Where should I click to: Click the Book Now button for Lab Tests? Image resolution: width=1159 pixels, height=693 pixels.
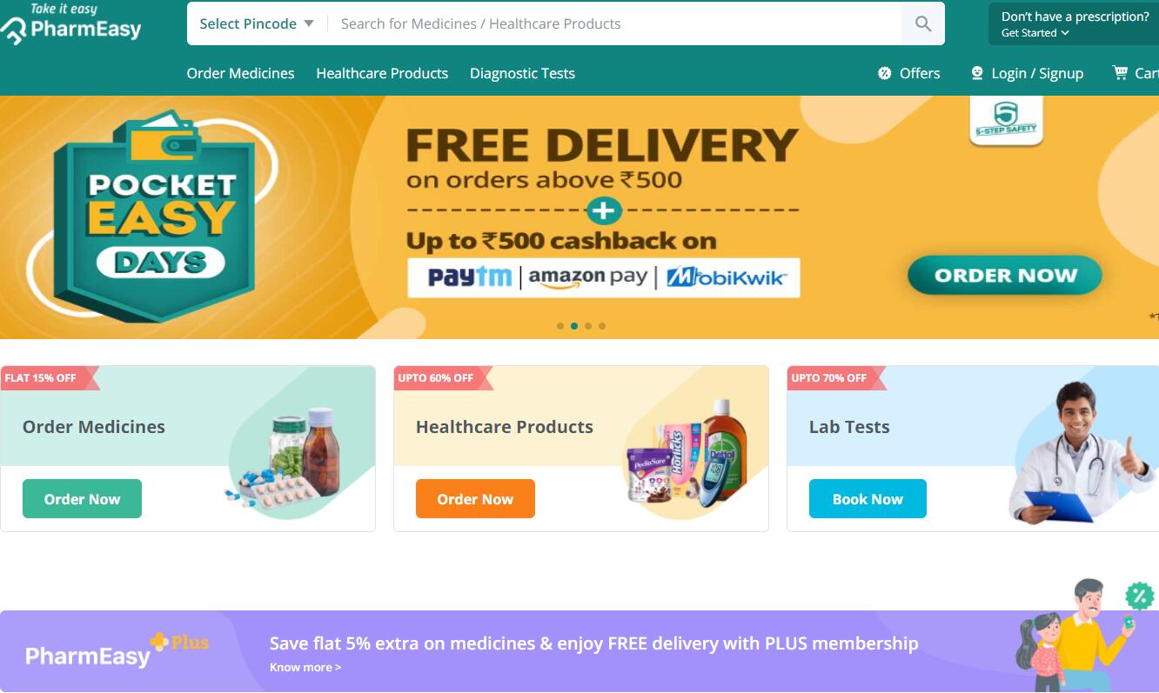[x=868, y=499]
